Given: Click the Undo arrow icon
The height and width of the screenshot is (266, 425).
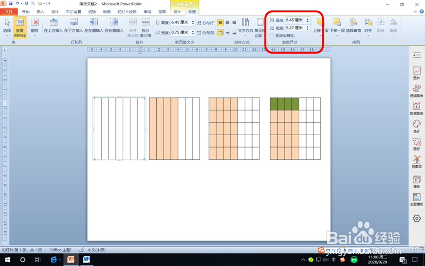Looking at the screenshot, I should [17, 3].
